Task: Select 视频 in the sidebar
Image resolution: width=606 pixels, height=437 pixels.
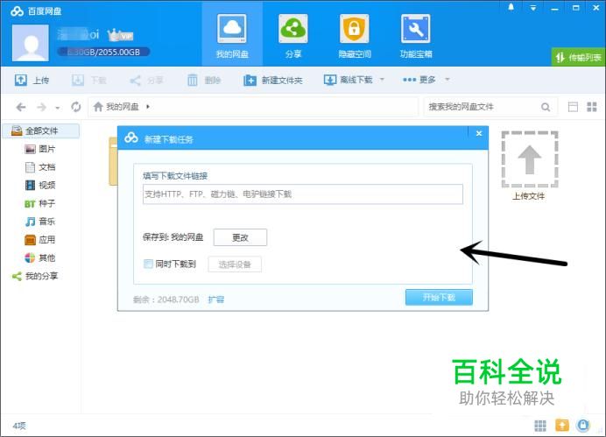Action: tap(40, 185)
